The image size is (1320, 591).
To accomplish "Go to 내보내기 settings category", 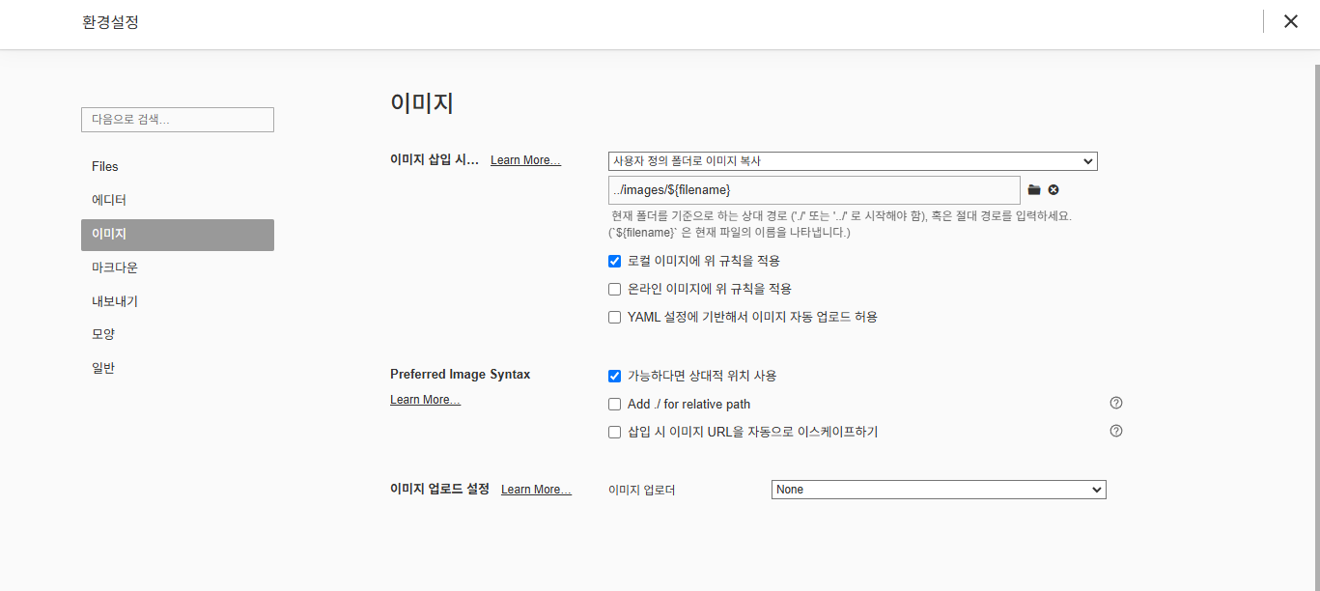I will click(x=115, y=301).
